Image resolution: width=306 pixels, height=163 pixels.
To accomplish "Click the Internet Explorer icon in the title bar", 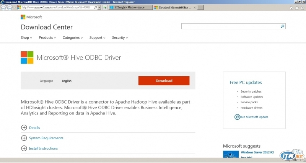I will tap(2, 2).
